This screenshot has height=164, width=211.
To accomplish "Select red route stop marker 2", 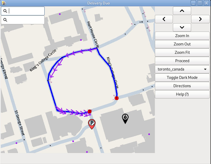I will 90,111.
